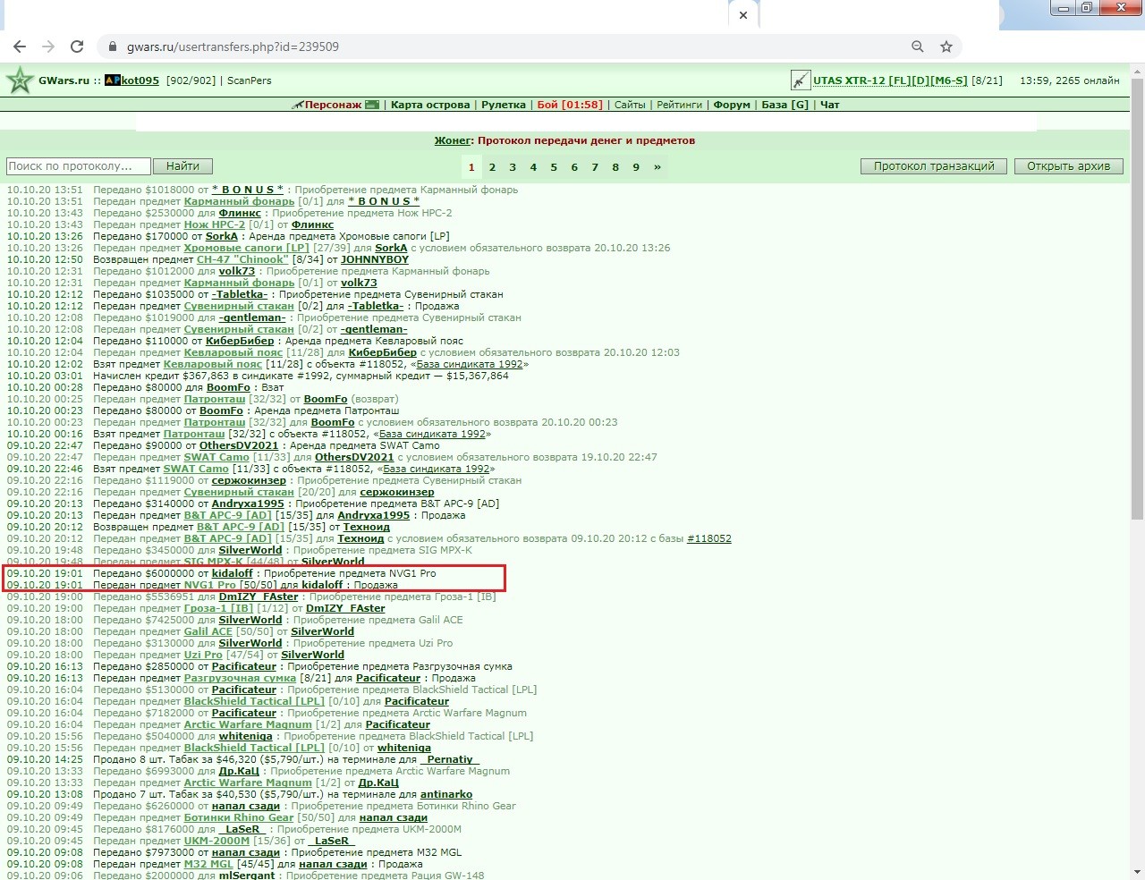Click the browser forward arrow
The width and height of the screenshot is (1145, 880).
[x=48, y=47]
